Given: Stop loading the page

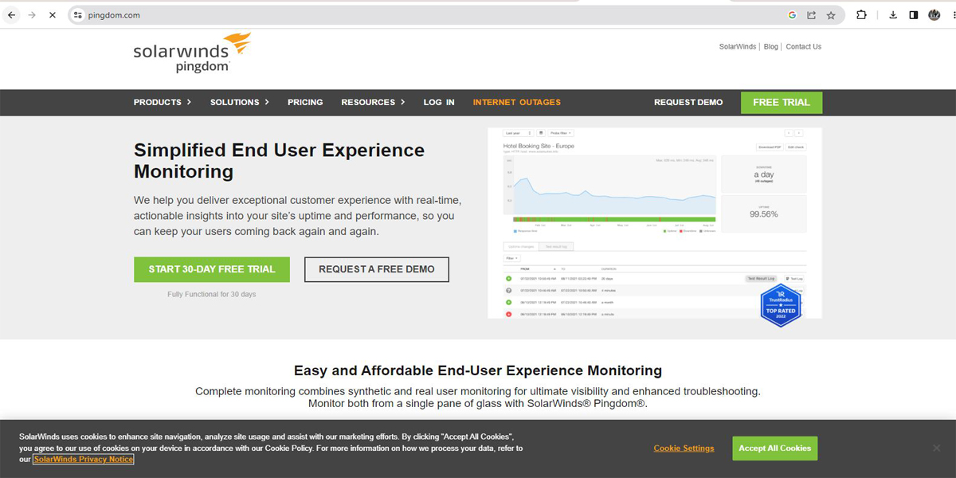Looking at the screenshot, I should point(53,14).
